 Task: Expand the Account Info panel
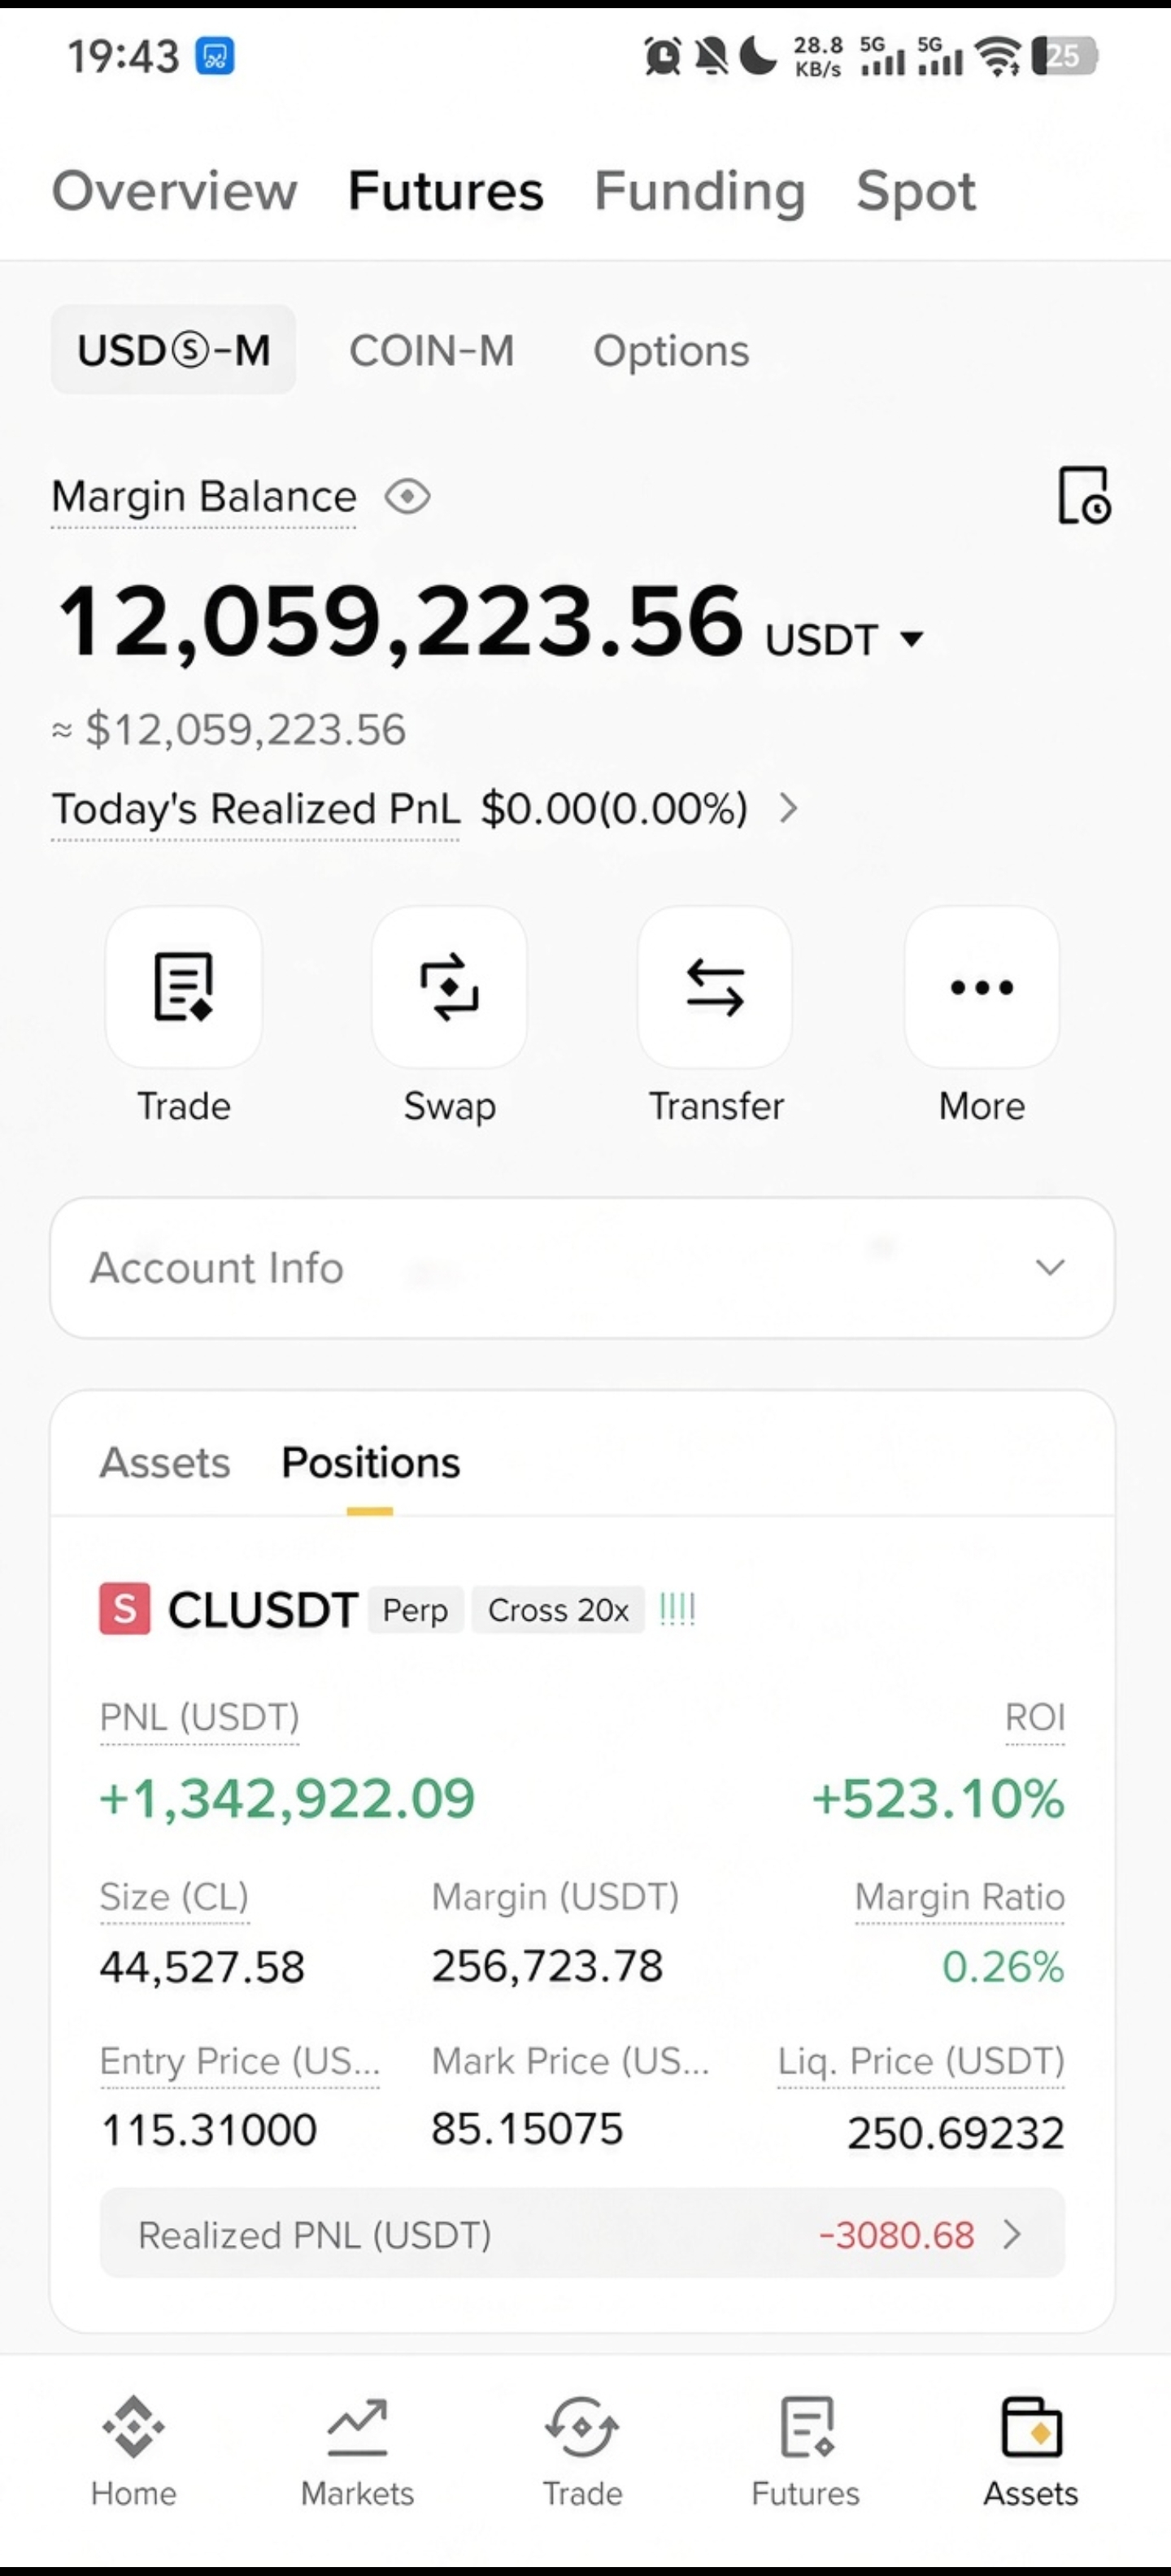582,1268
